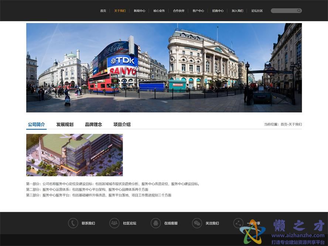Screen dimensions: 328x246
Task: Open 客户中心 in the navigation bar
Action: pyautogui.click(x=198, y=11)
